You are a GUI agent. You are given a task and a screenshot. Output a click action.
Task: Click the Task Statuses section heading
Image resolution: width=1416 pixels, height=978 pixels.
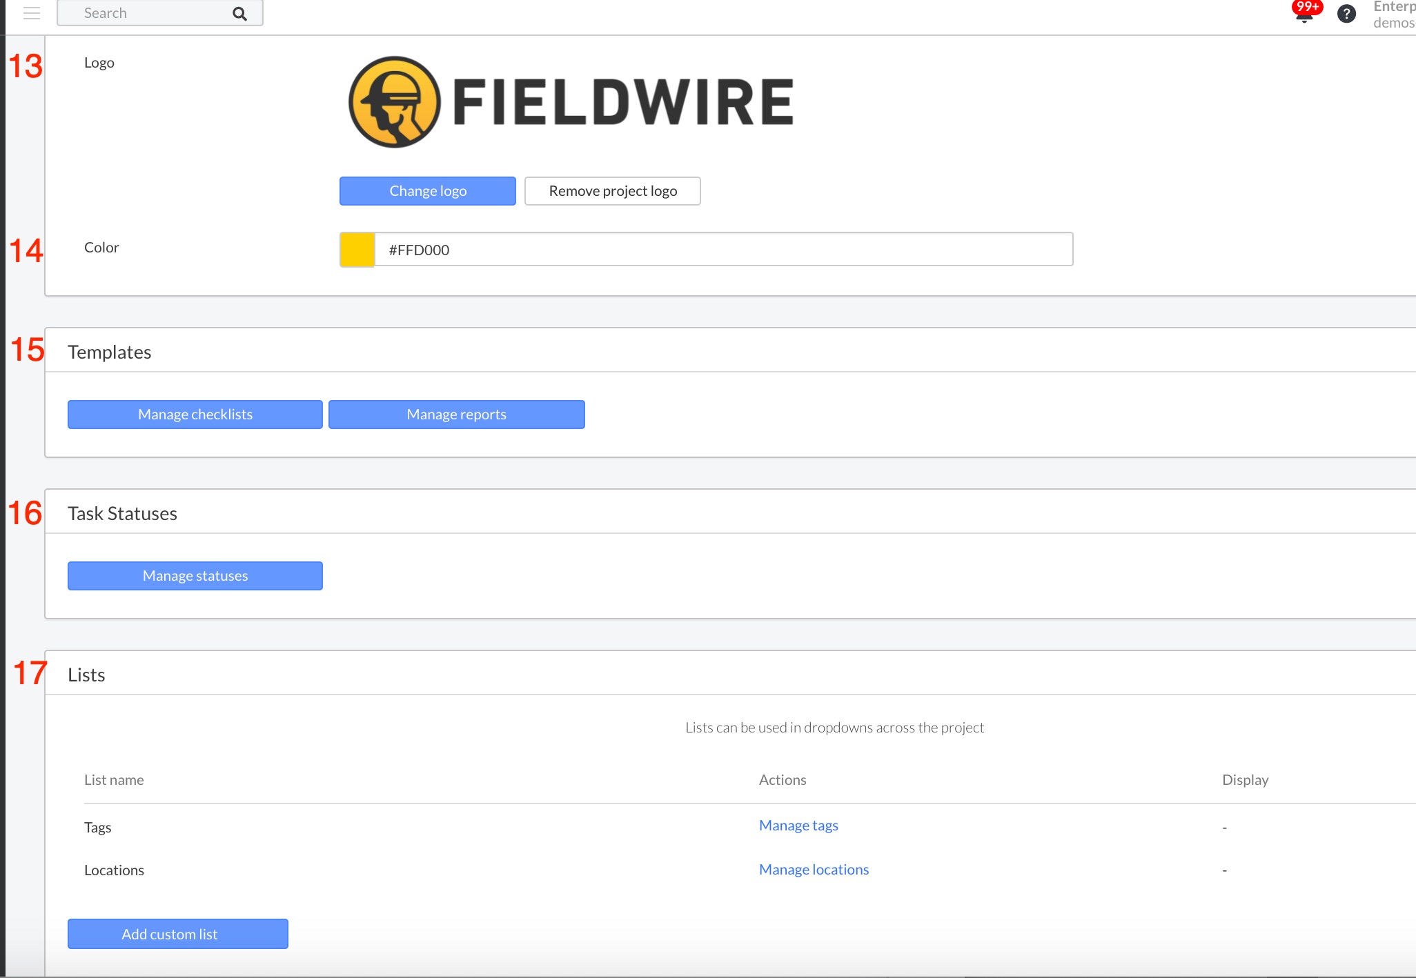[122, 514]
